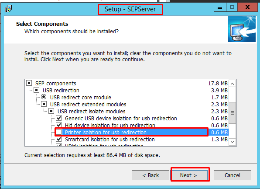Click the installer icon in title bar
Viewport: 260px width, 189px height.
click(8, 9)
